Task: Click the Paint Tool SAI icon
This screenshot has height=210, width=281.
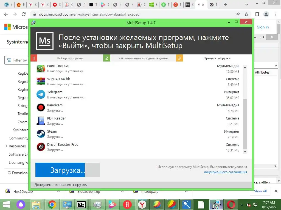Action: pos(41,69)
